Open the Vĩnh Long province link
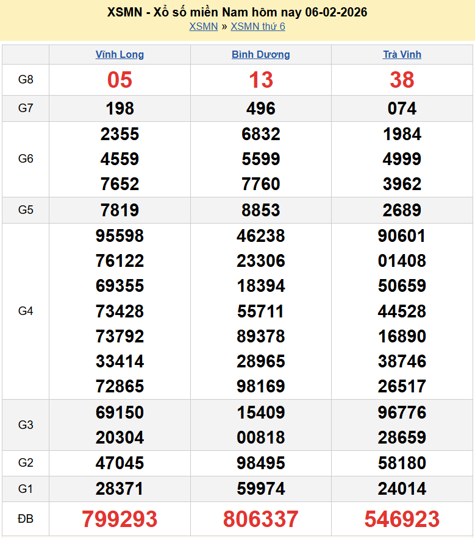This screenshot has height=538, width=475. coord(120,54)
